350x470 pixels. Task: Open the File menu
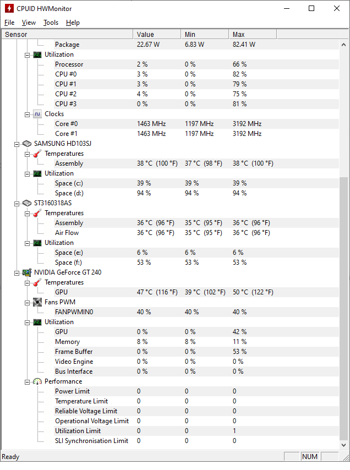(9, 23)
